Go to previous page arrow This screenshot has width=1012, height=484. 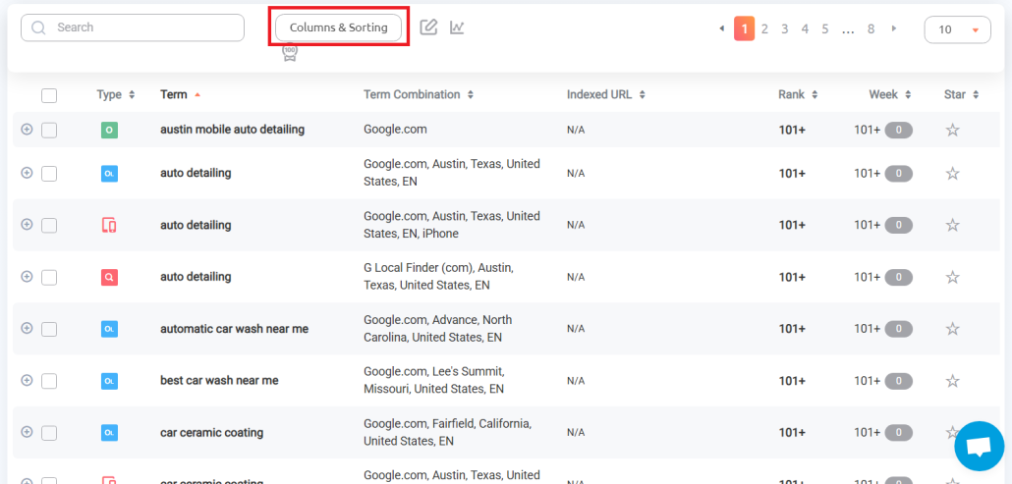pos(721,28)
